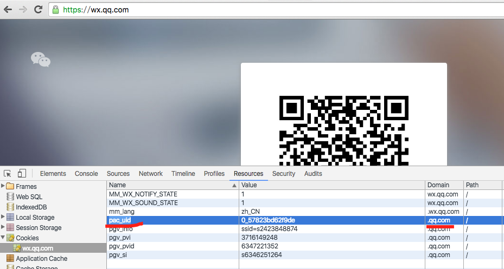The height and width of the screenshot is (269, 504).
Task: Go forward with the browser forward arrow
Action: 23,10
